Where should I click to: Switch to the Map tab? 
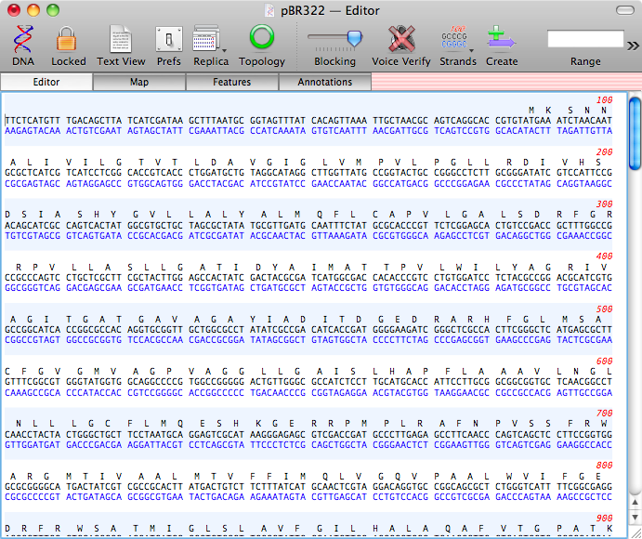coord(139,82)
